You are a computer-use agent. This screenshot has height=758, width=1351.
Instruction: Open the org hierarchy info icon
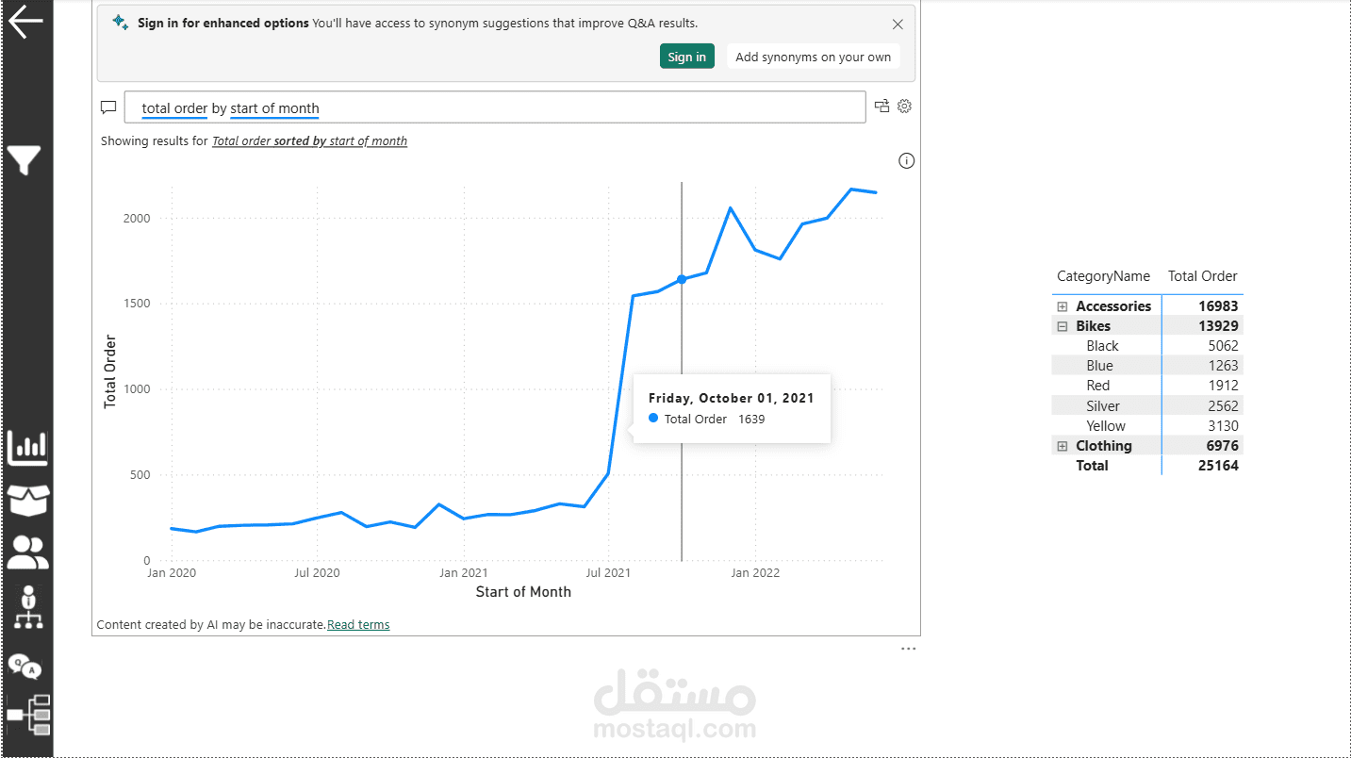[28, 606]
